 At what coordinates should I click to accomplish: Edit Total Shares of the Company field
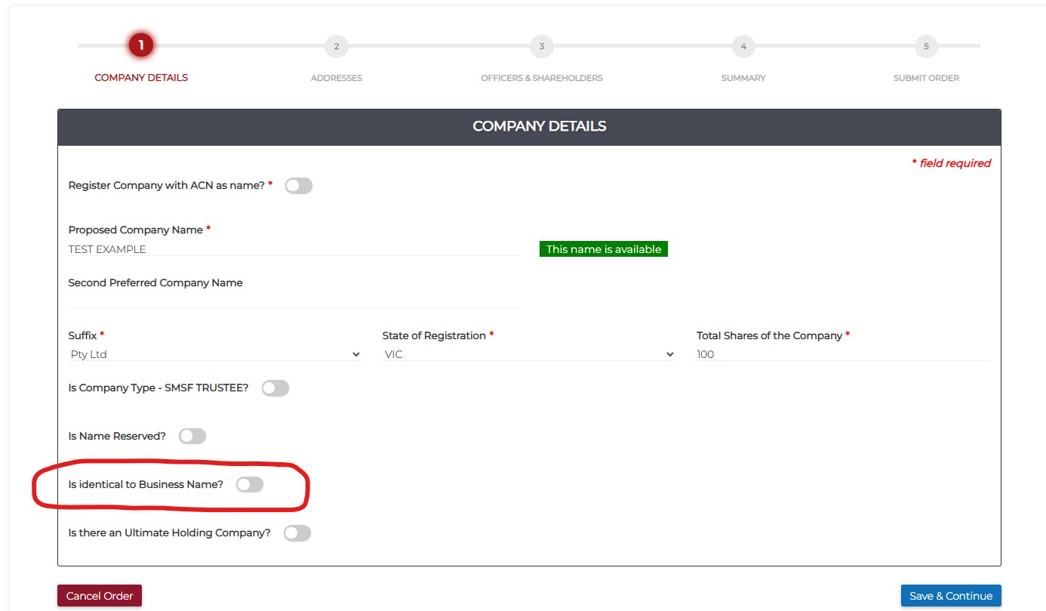pyautogui.click(x=842, y=354)
